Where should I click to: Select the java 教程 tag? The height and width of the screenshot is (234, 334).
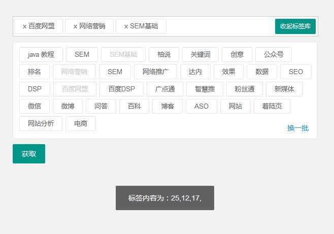point(41,54)
